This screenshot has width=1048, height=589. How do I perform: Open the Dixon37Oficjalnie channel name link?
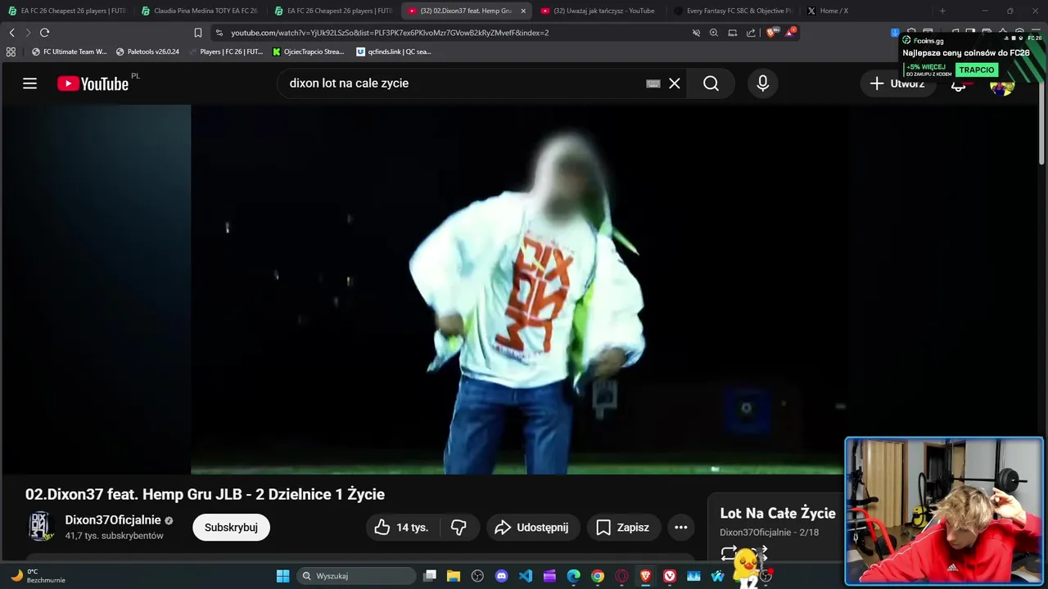tap(113, 520)
